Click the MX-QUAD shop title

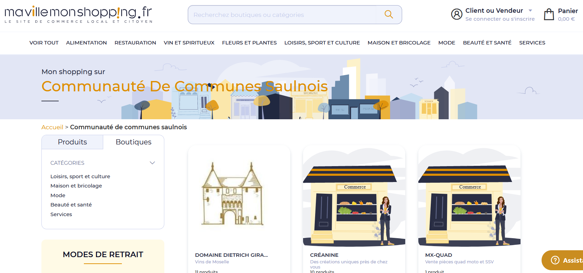click(x=438, y=255)
